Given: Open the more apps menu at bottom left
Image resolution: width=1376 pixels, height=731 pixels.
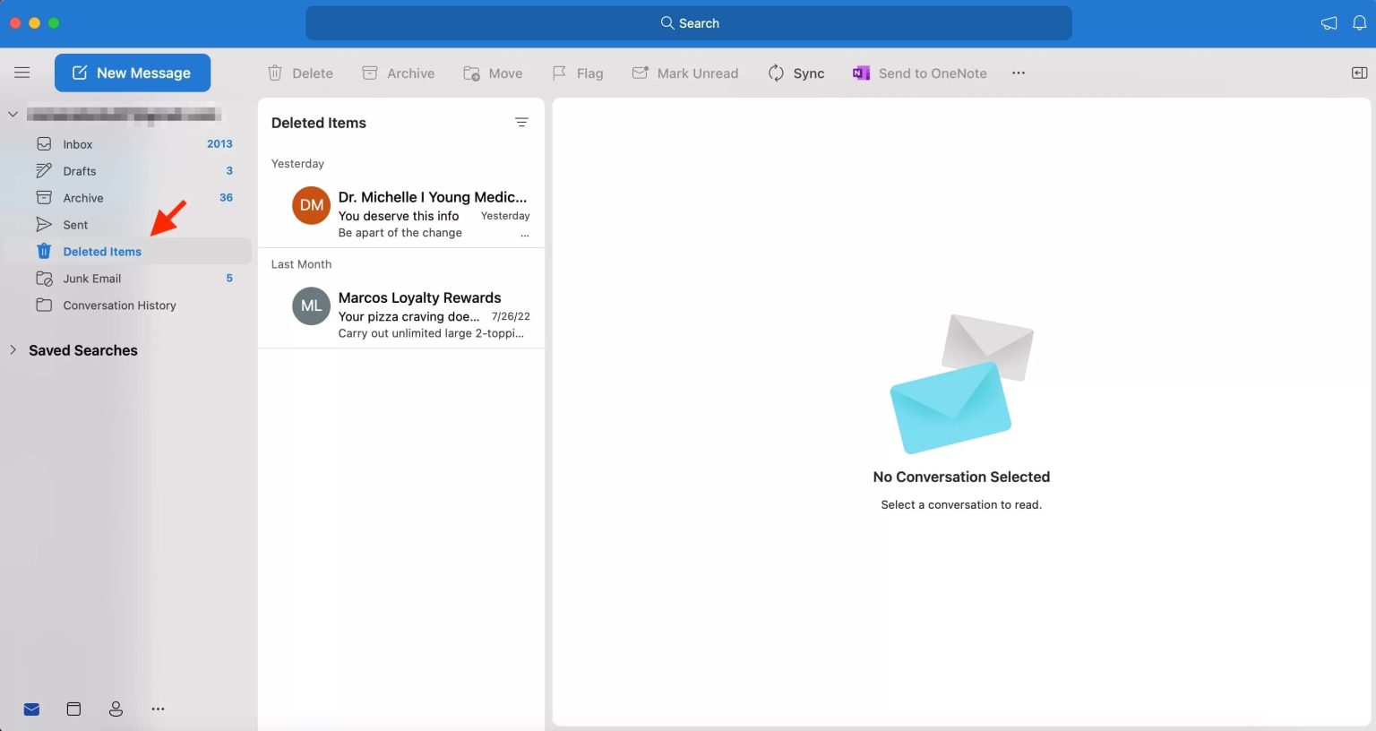Looking at the screenshot, I should (x=158, y=708).
